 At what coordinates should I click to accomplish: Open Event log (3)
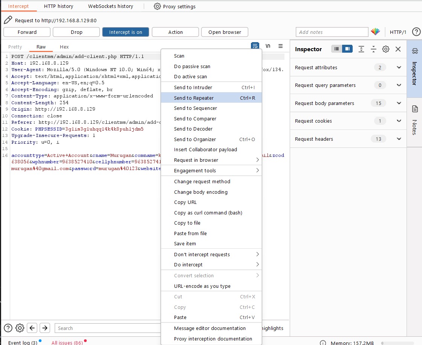tap(23, 343)
